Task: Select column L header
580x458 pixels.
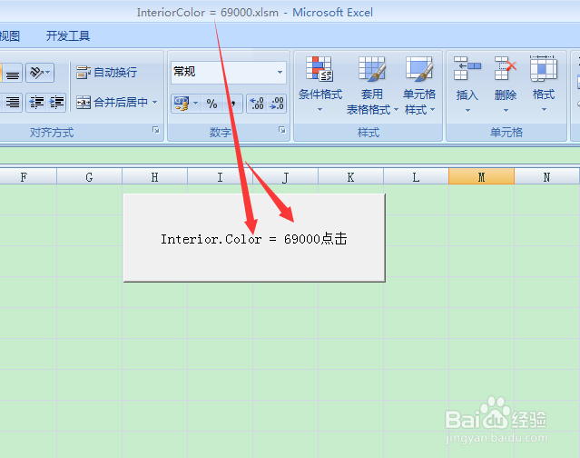Action: (x=416, y=176)
